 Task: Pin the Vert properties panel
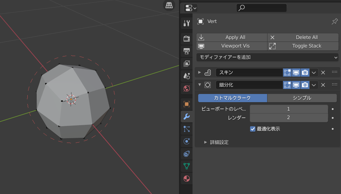coord(335,21)
